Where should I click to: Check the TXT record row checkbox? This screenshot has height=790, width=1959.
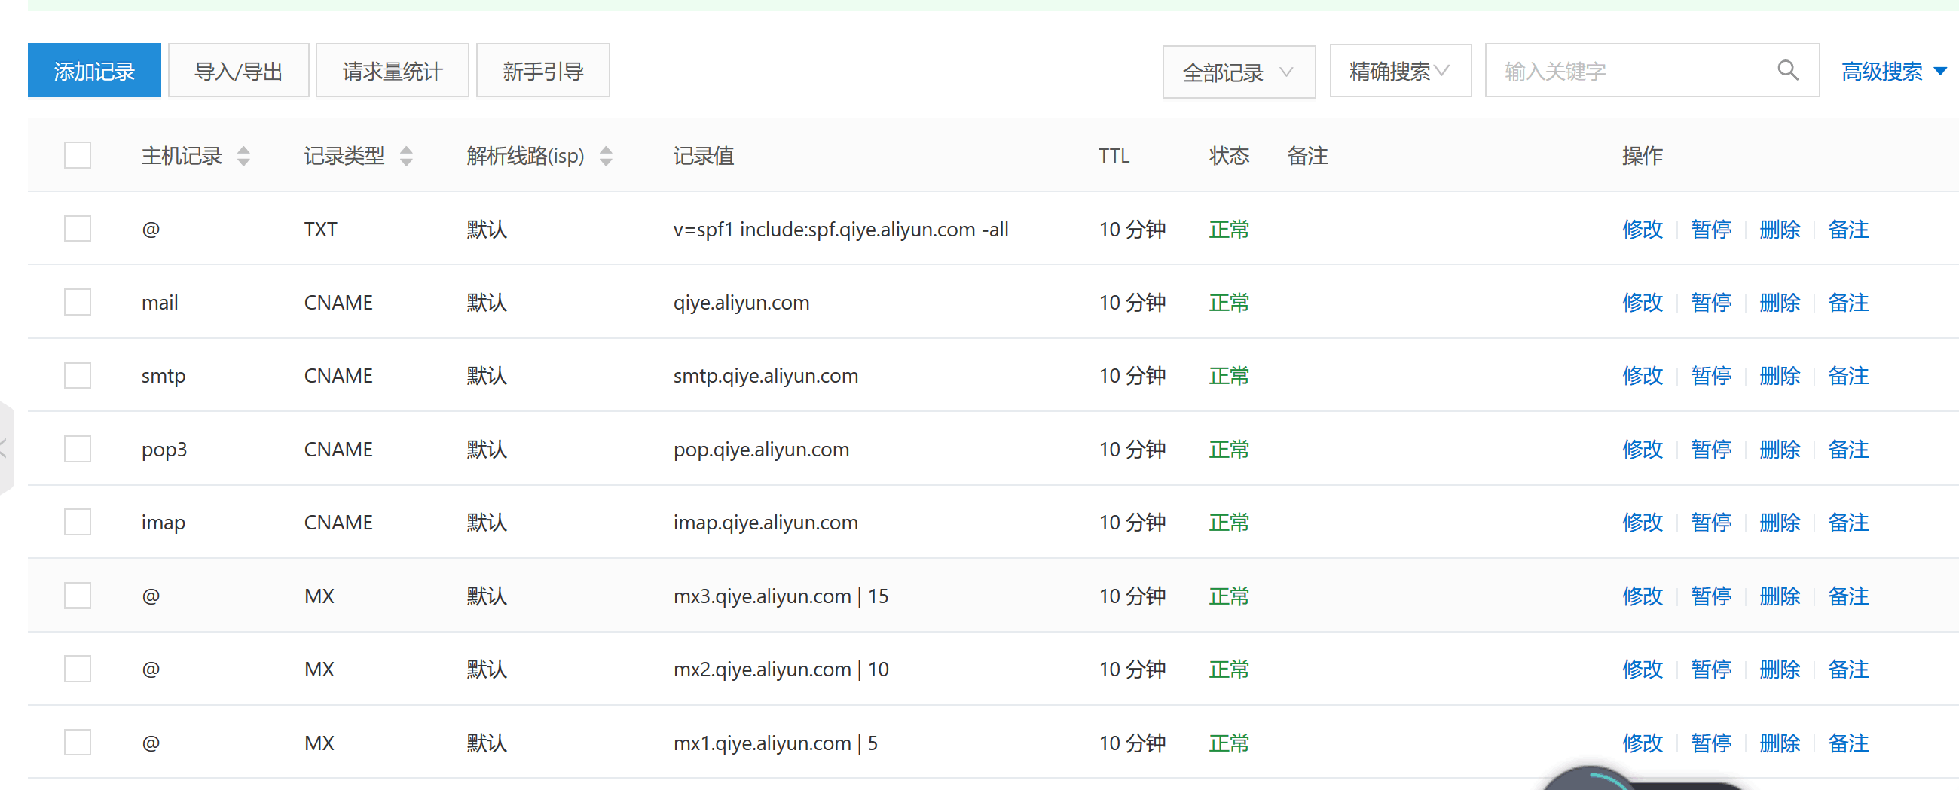click(x=78, y=228)
